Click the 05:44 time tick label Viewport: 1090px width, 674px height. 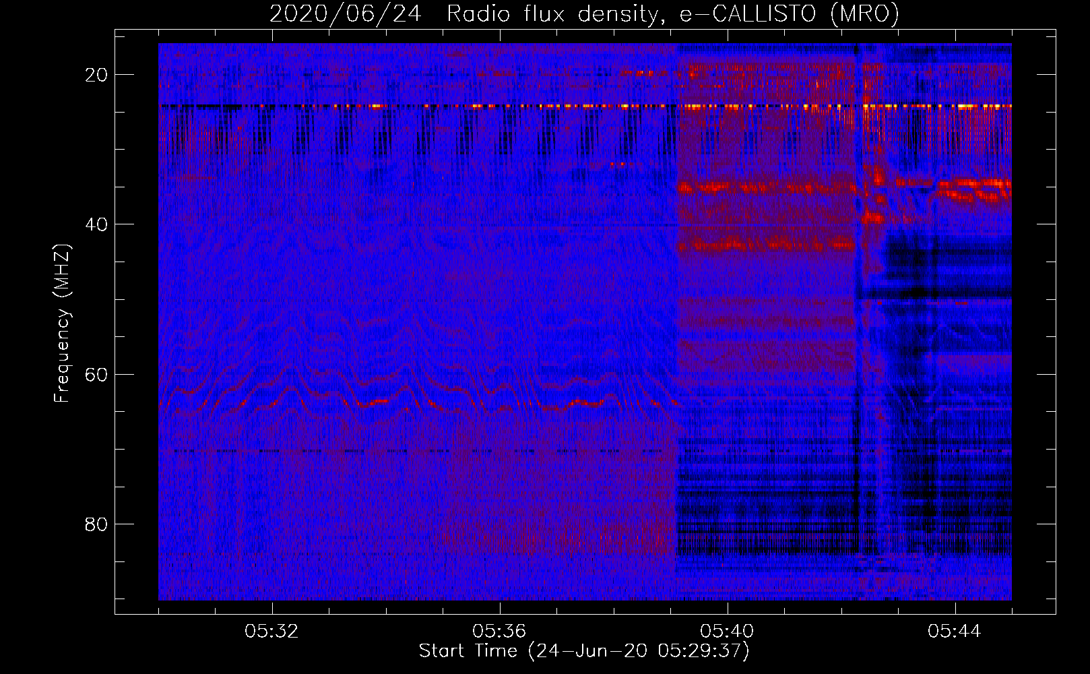tap(955, 632)
